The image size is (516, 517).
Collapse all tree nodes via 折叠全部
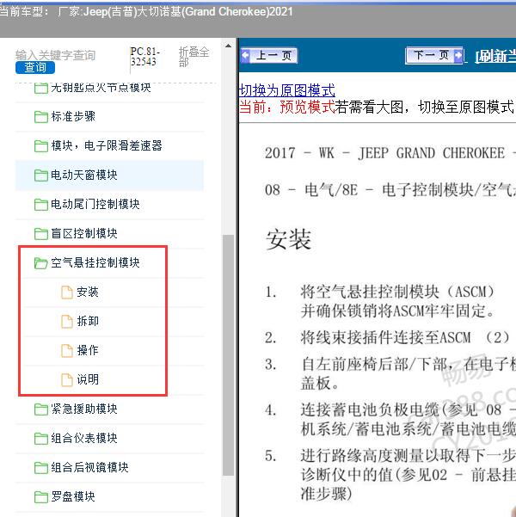click(193, 57)
